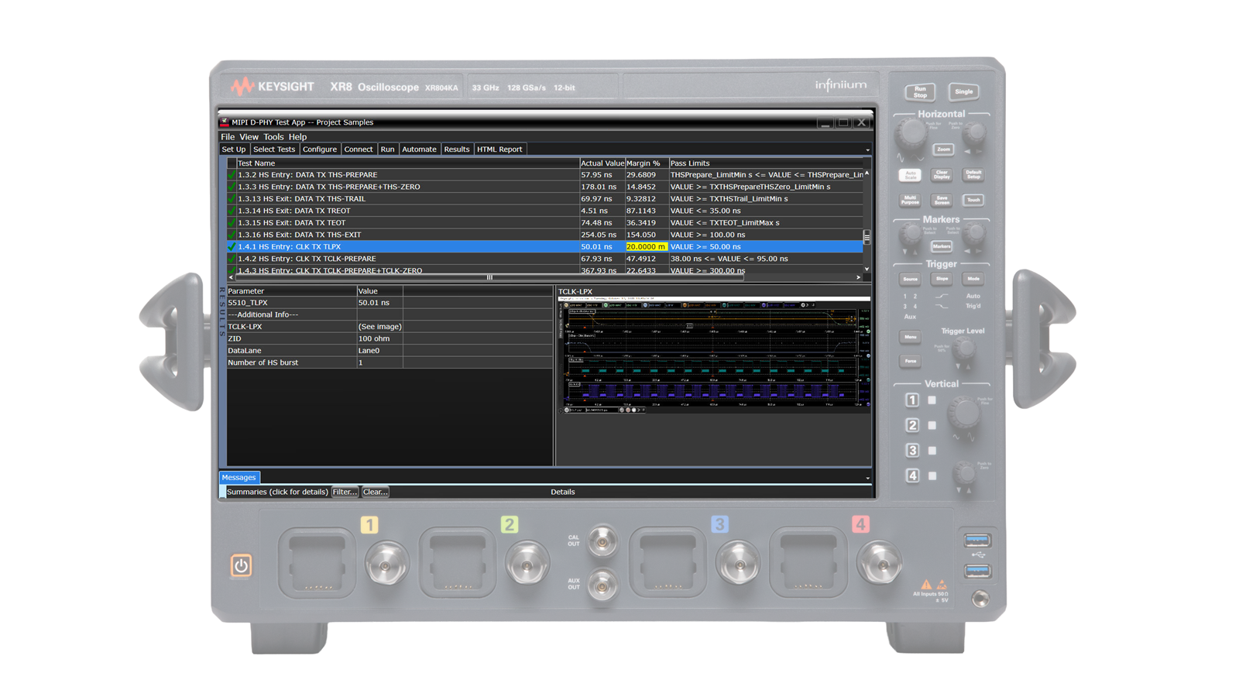Select the Results tab

coord(457,149)
